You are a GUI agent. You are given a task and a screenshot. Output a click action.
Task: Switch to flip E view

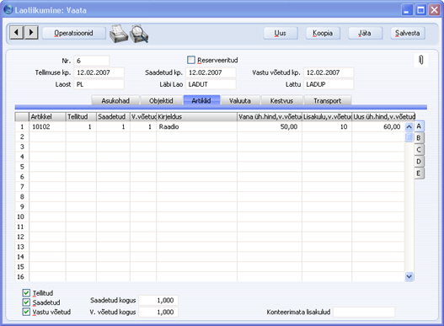point(419,173)
